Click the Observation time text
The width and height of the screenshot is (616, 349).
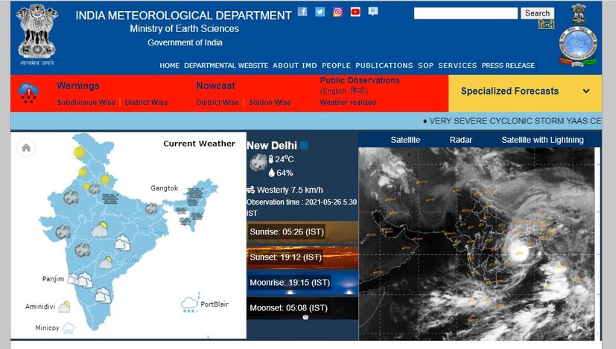click(302, 208)
